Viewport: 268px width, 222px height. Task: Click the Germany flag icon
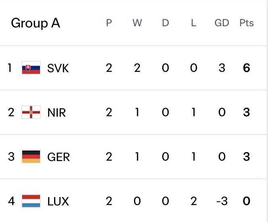31,157
